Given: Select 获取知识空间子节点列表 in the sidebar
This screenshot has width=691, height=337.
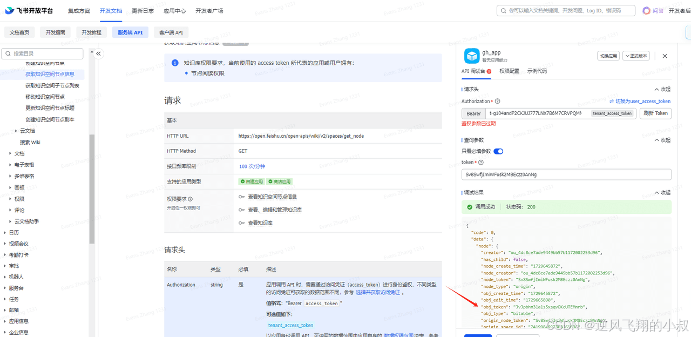Looking at the screenshot, I should [52, 85].
